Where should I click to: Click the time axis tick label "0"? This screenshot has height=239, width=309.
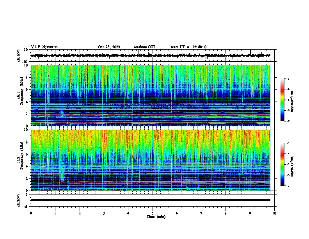click(x=31, y=213)
